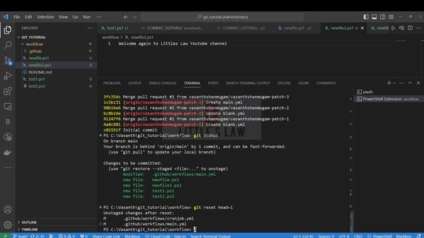Click the git_tutorial command center search
Image resolution: width=424 pixels, height=238 pixels.
pos(223,17)
